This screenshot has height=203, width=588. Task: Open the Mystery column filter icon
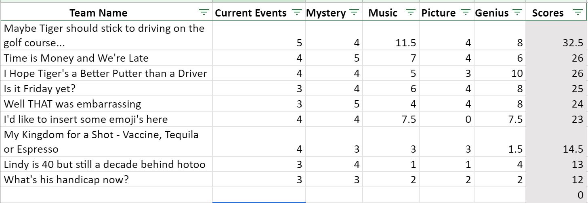(x=354, y=13)
